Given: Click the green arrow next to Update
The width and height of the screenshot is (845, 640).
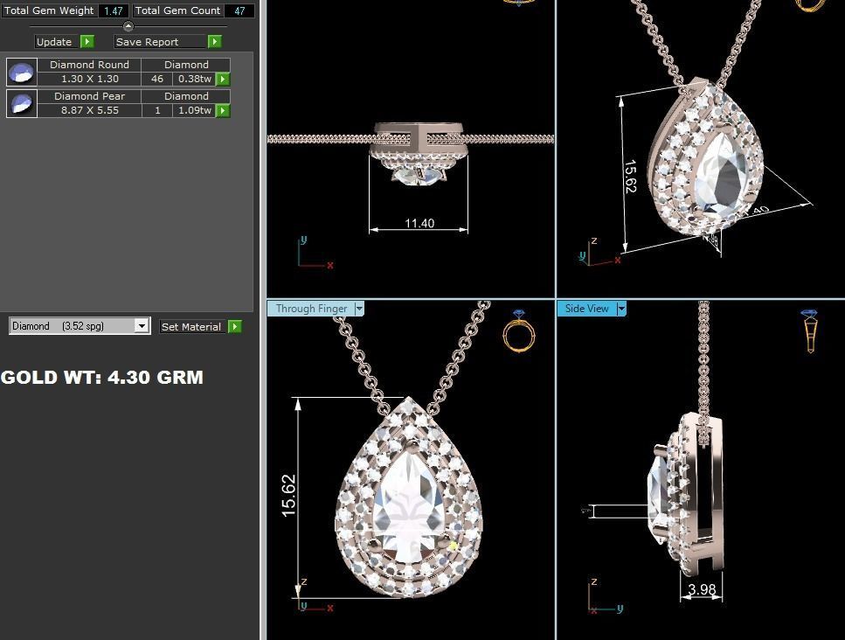Looking at the screenshot, I should pos(87,41).
